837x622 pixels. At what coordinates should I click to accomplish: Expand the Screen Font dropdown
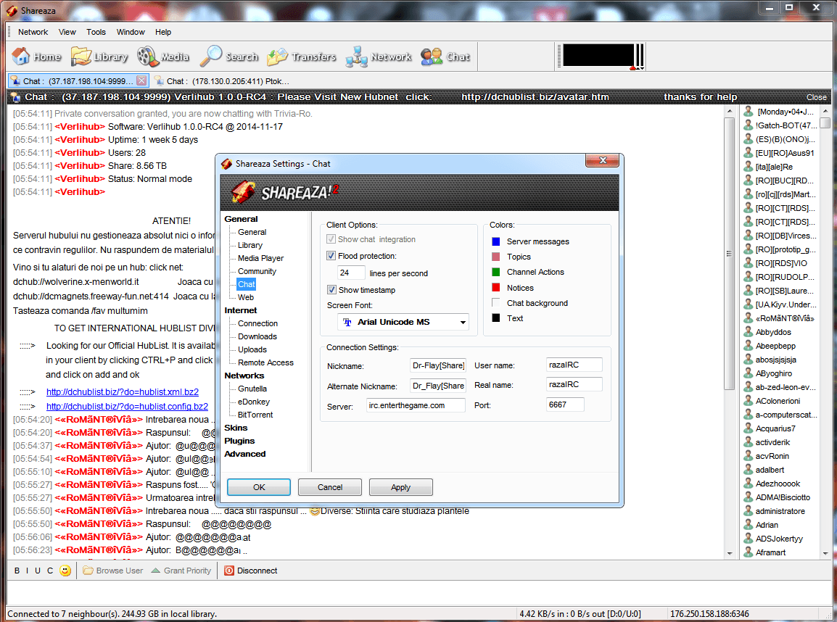(462, 322)
